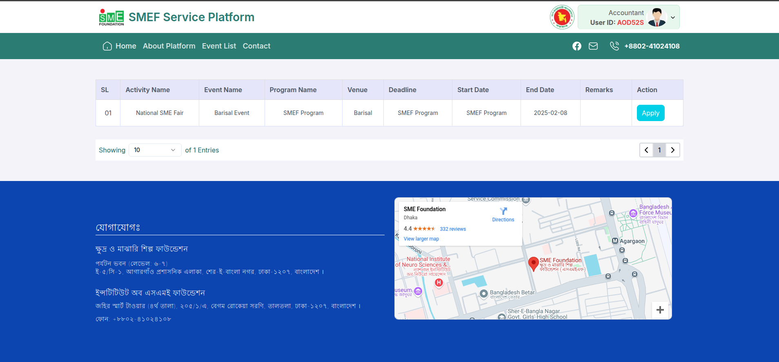Image resolution: width=779 pixels, height=362 pixels.
Task: Zoom in the map with plus button
Action: click(x=660, y=310)
